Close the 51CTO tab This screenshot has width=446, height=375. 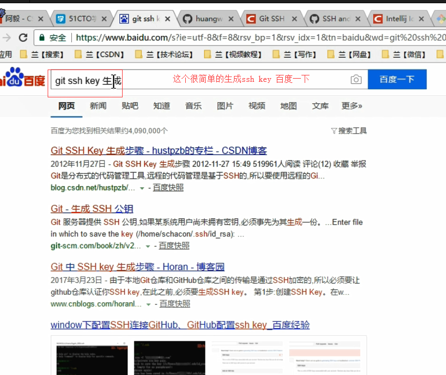coord(104,19)
